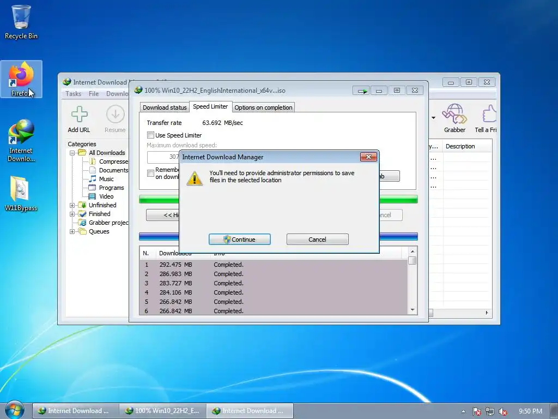Click the Downloaded column header in connections list

(175, 253)
